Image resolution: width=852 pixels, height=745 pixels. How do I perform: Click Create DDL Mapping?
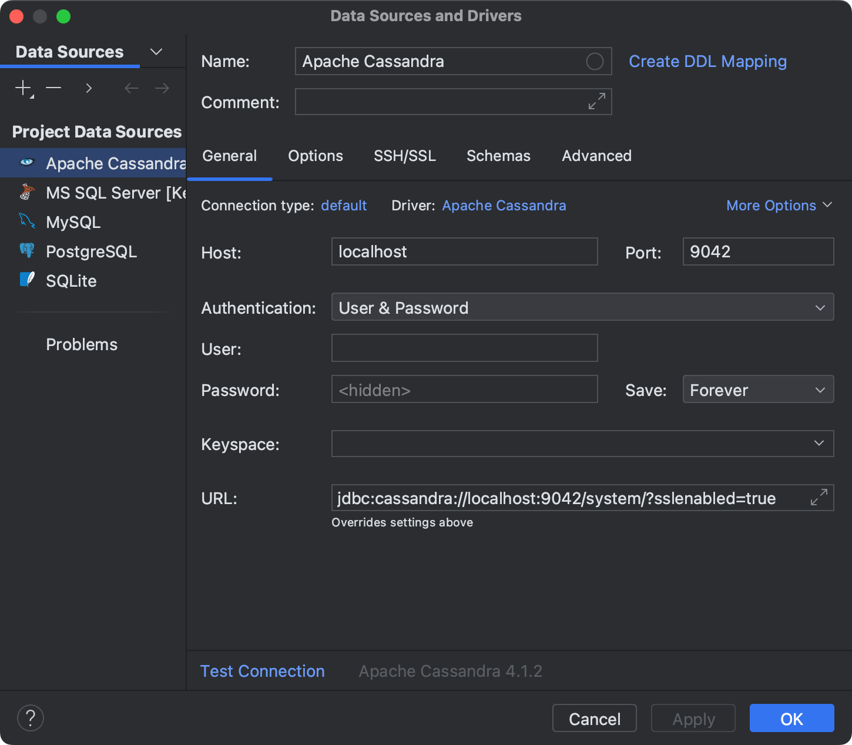click(x=707, y=61)
